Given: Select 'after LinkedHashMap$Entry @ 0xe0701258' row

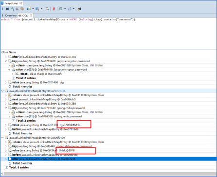Looking at the screenshot, I should click(x=108, y=104).
